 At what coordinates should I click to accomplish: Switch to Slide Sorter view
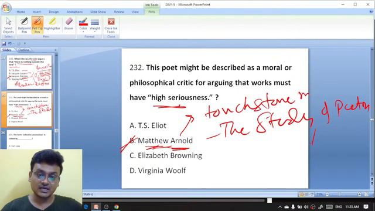307,195
